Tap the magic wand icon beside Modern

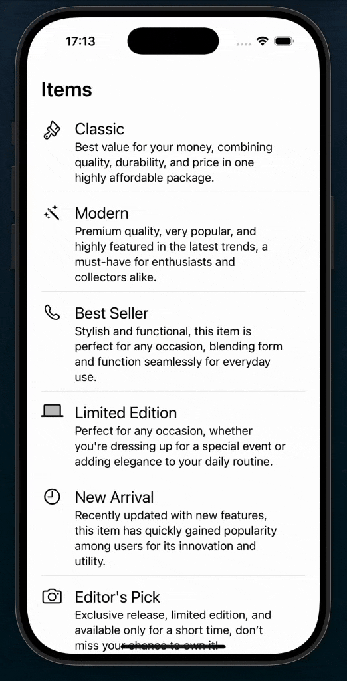(52, 213)
